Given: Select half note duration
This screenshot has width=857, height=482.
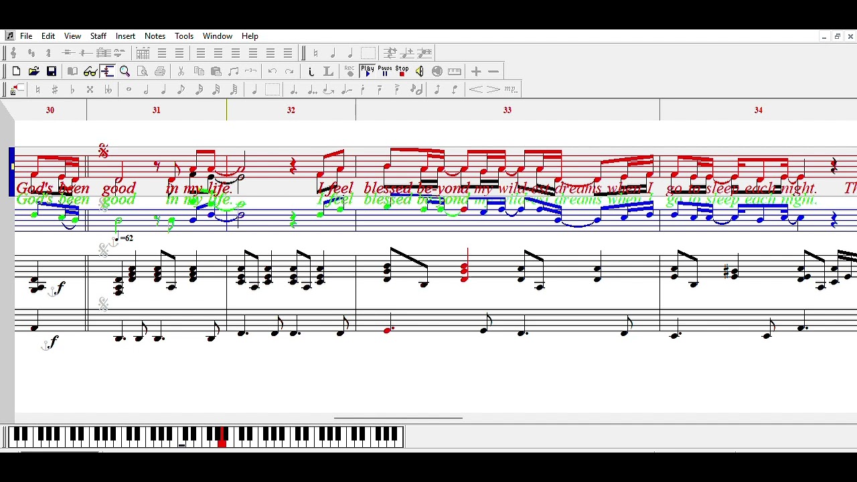Looking at the screenshot, I should 146,90.
